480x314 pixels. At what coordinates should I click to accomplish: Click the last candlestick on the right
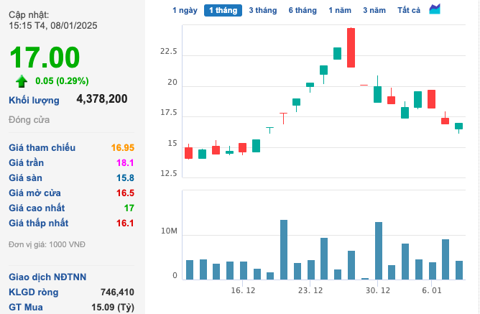(458, 126)
